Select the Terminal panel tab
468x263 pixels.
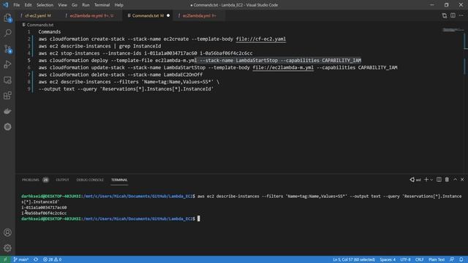pyautogui.click(x=119, y=180)
